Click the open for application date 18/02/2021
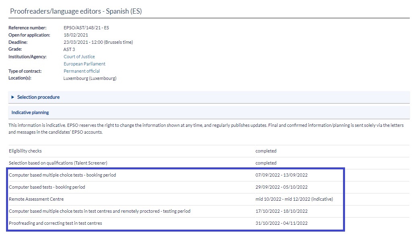Viewport: 417px width, 234px height. coord(76,35)
